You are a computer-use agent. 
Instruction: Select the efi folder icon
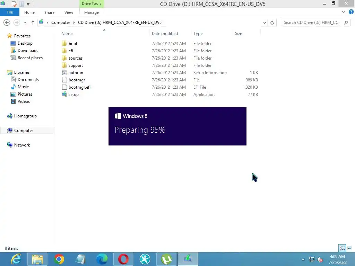point(64,51)
